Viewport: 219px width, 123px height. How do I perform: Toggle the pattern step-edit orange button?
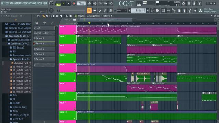(89, 11)
